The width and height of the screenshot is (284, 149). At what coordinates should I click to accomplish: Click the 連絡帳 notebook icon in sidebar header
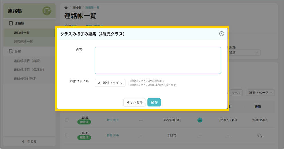pyautogui.click(x=47, y=11)
